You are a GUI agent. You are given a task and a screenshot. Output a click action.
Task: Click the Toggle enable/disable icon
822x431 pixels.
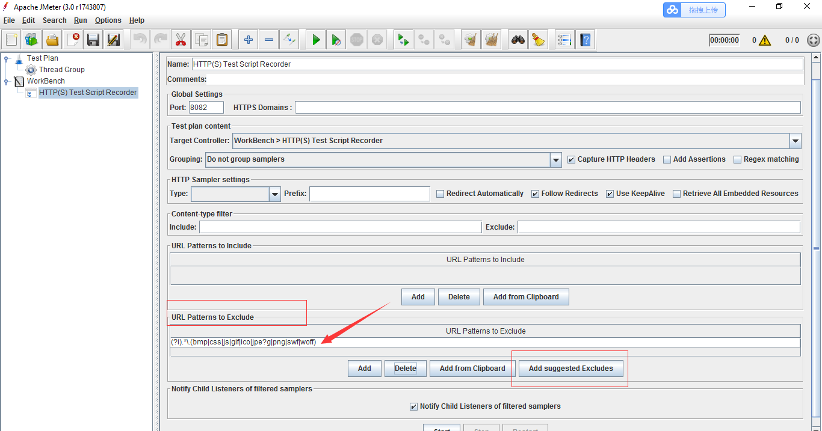point(289,40)
